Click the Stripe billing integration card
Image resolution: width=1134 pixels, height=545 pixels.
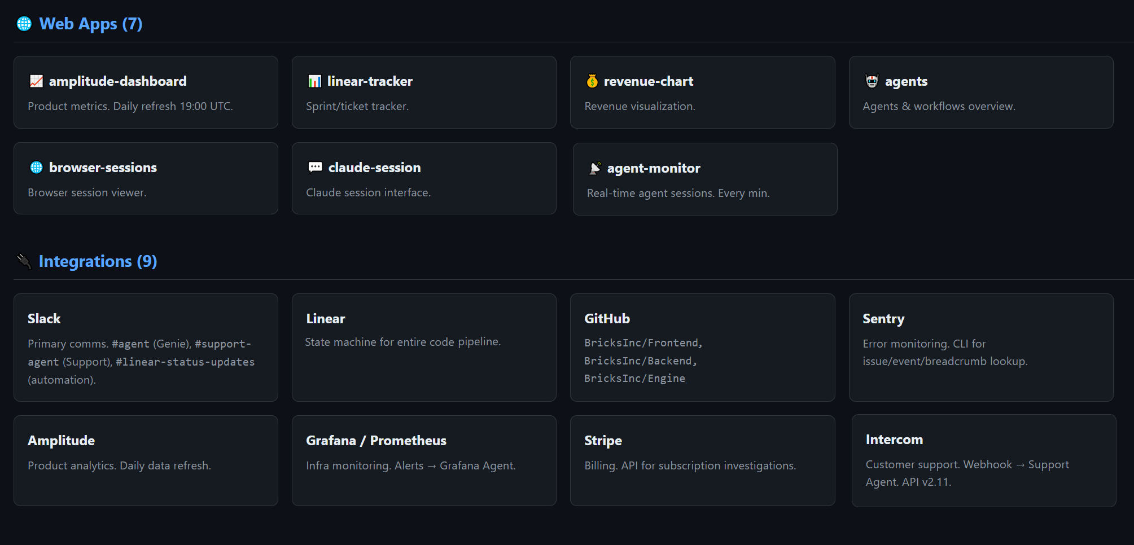coord(702,460)
